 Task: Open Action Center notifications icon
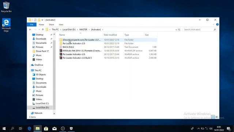point(229,129)
